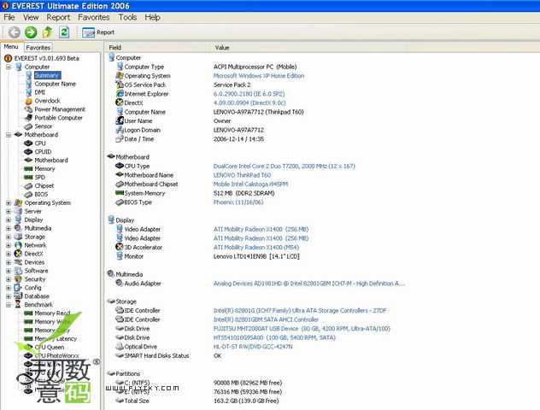Open HL-DT-ST RW/DVD GCC-4247N link
Screen dimensions: 540x410
(253, 347)
